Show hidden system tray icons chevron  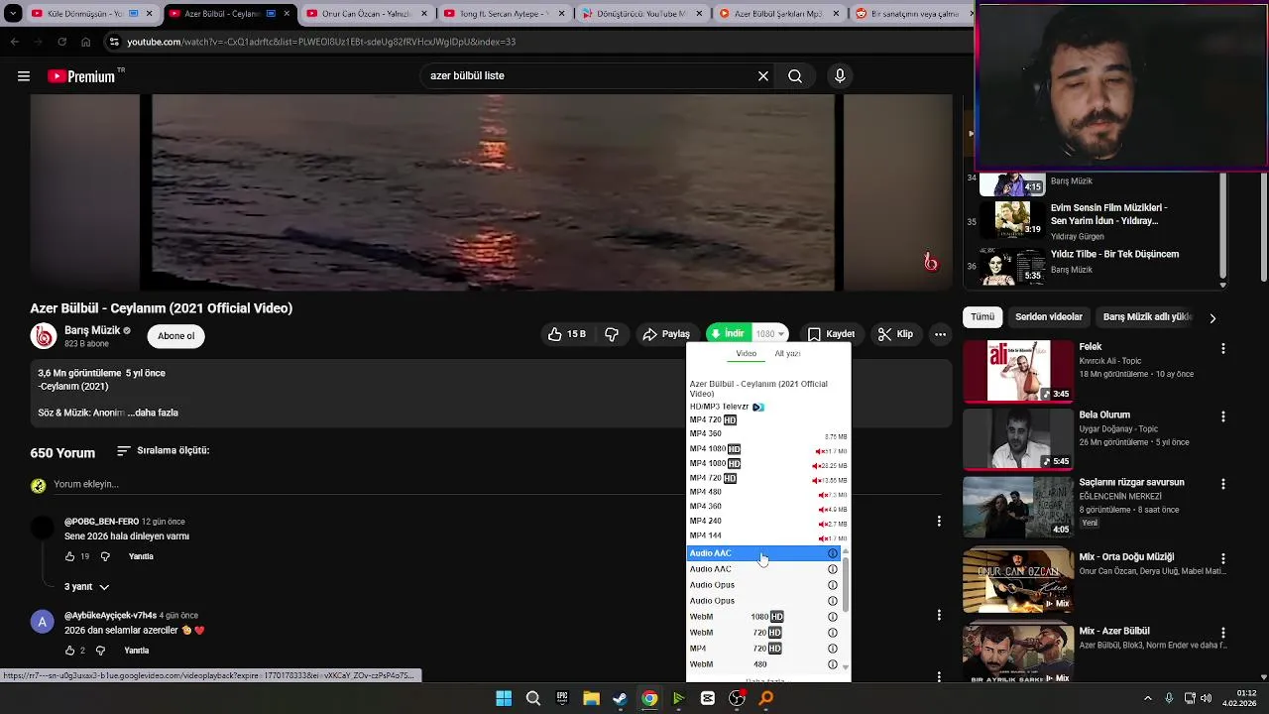coord(1148,698)
